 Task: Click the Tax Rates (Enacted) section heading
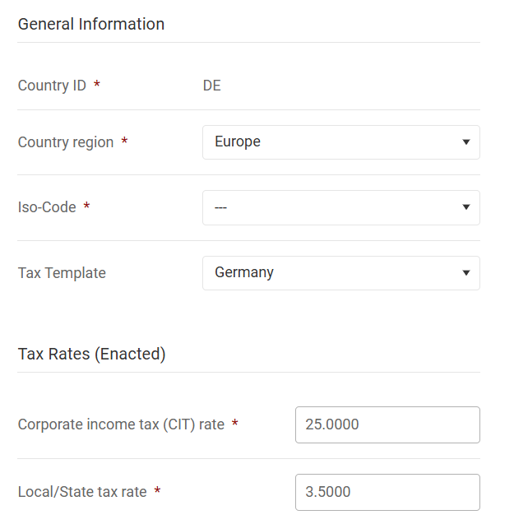(x=92, y=354)
